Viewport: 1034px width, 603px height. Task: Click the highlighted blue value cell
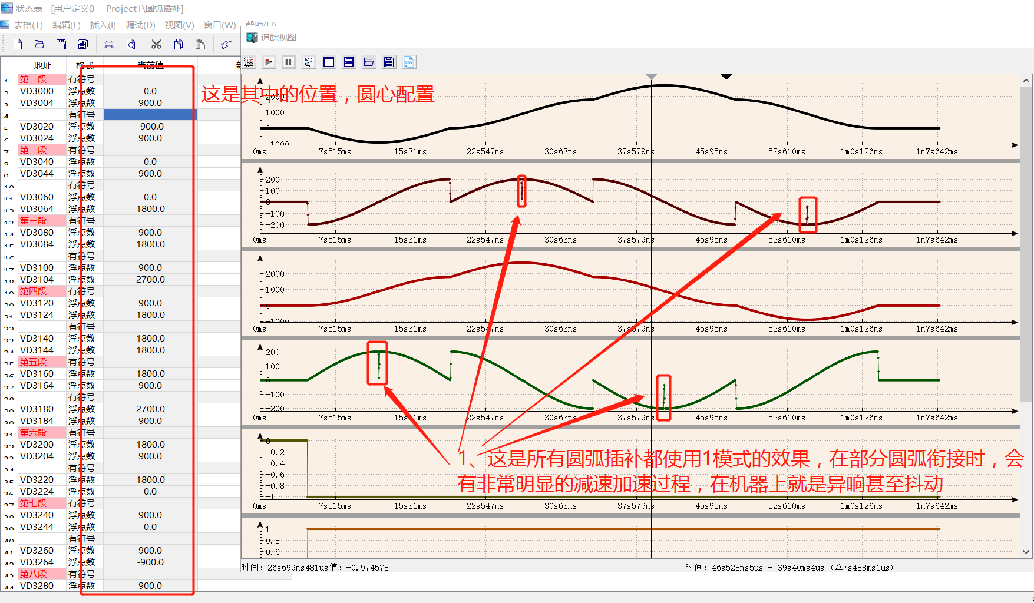coord(150,114)
